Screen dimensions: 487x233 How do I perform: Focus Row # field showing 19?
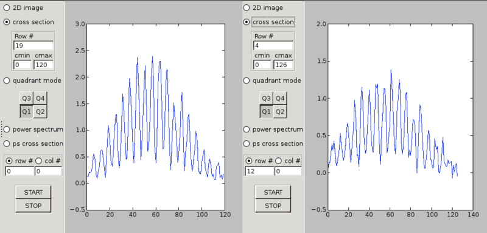tap(33, 45)
